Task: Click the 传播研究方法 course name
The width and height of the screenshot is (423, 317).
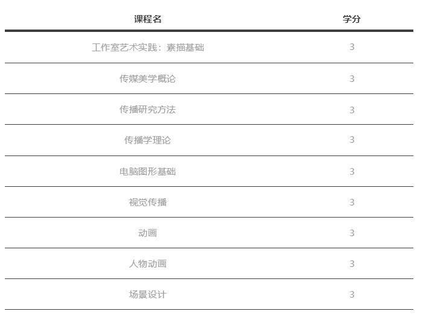Action: (x=148, y=110)
